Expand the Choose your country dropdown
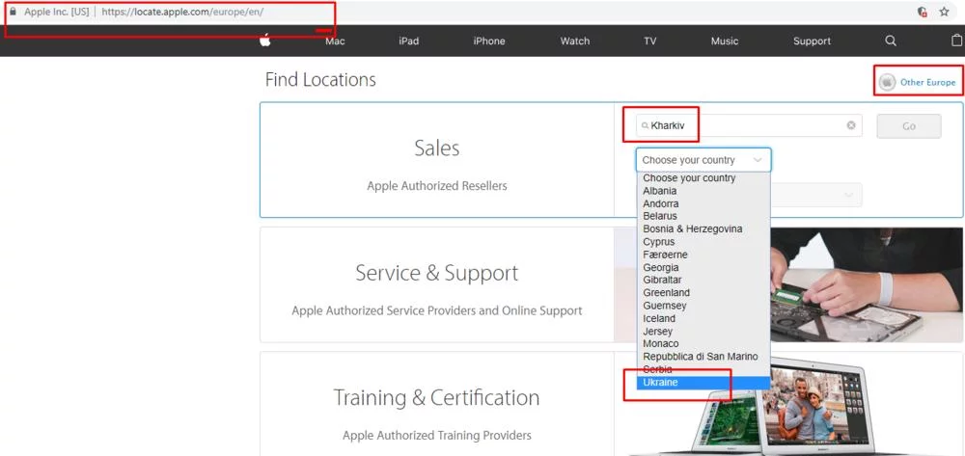Screen dimensions: 965x456 pos(703,160)
